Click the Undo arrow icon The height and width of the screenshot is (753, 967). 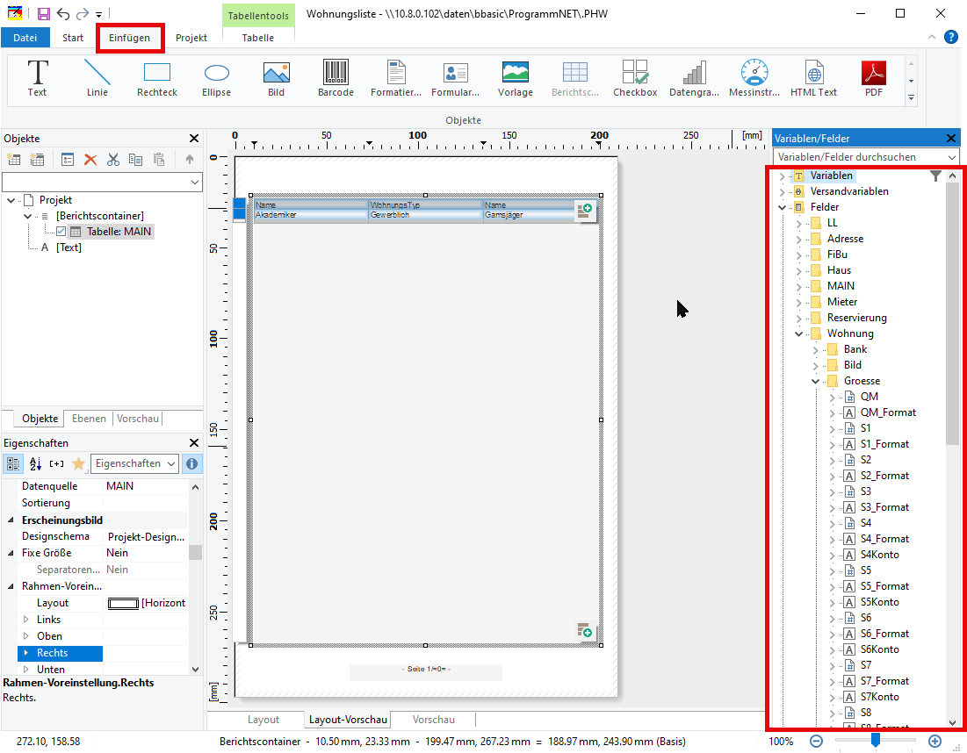point(63,13)
